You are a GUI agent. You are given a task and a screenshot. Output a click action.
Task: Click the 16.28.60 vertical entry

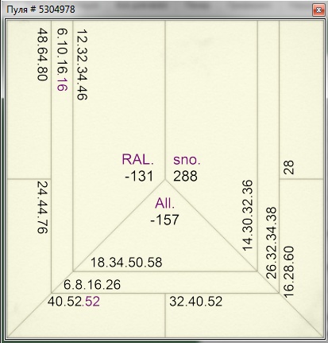(289, 272)
